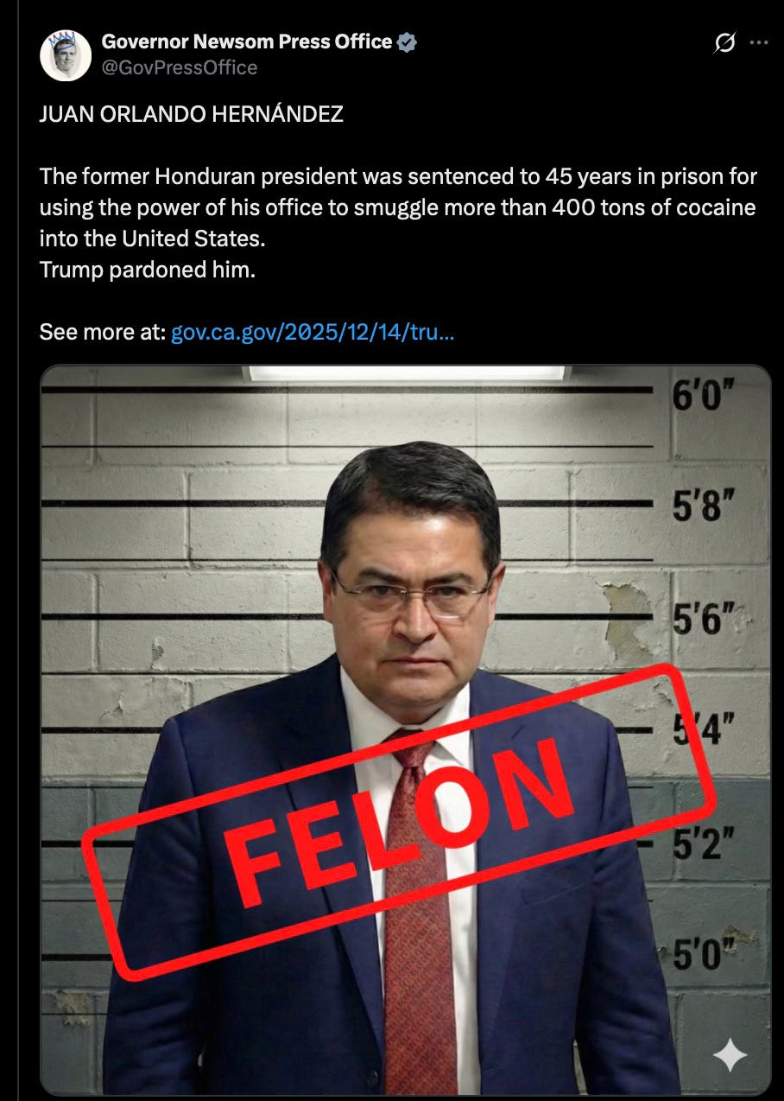Viewport: 784px width, 1101px height.
Task: Open the Governor Newsom Press Office avatar
Action: tap(66, 55)
